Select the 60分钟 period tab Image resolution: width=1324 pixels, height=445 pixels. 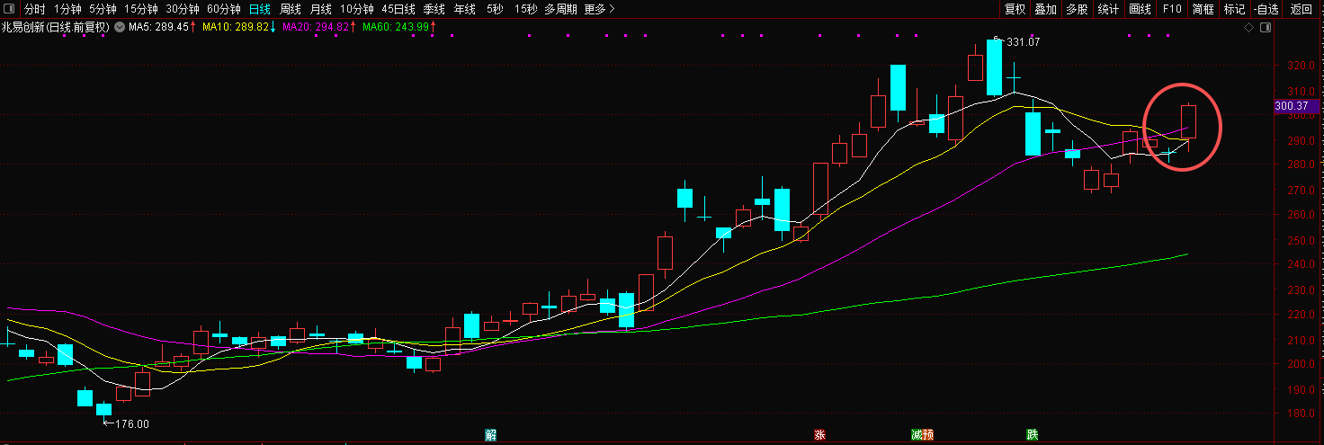click(x=223, y=9)
